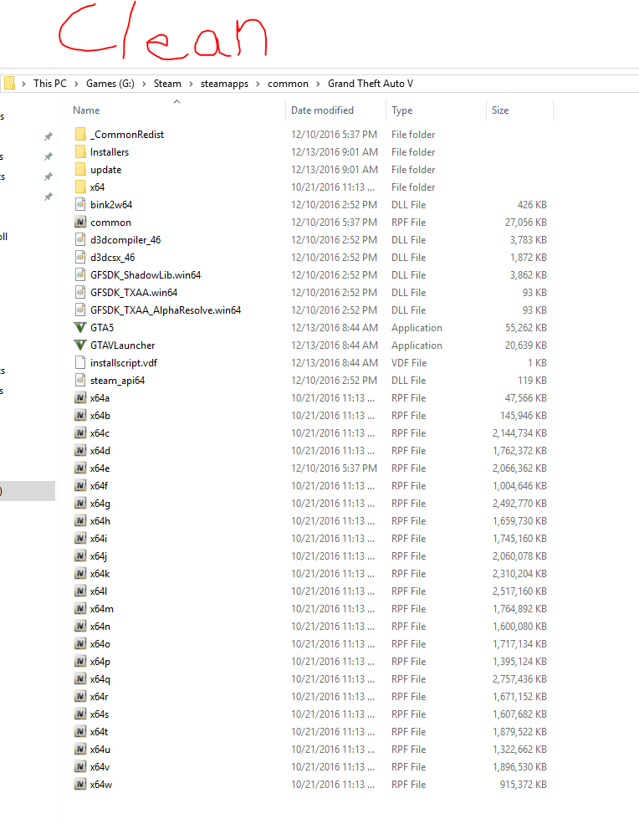Navigate to steamapps breadcrumb
The width and height of the screenshot is (639, 824).
(224, 84)
